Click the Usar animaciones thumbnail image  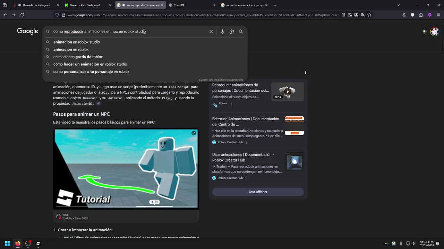294,162
